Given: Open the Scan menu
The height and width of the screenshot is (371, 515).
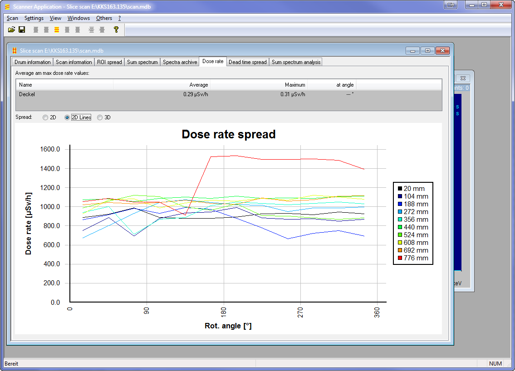Looking at the screenshot, I should (13, 18).
